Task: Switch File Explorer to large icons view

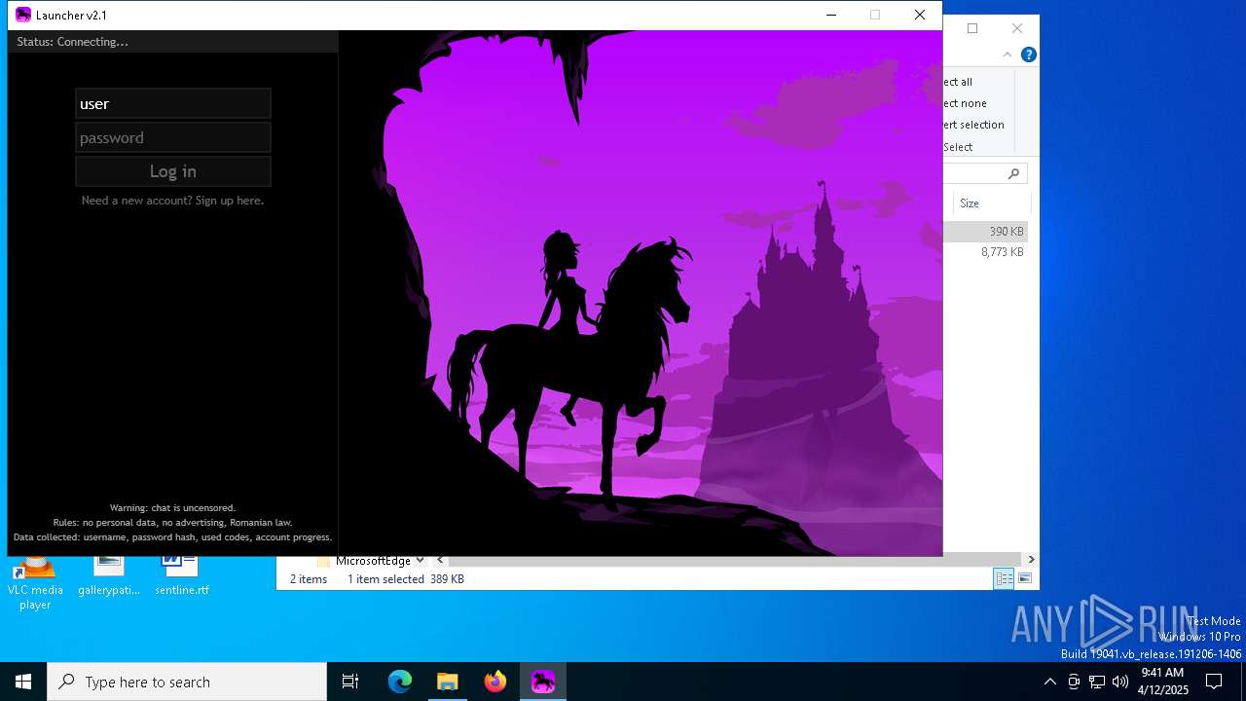Action: (x=1025, y=578)
